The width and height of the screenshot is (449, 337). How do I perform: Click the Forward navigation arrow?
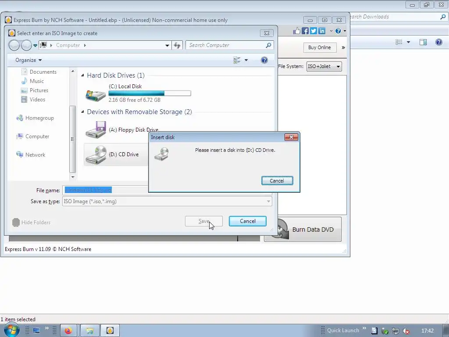point(26,45)
